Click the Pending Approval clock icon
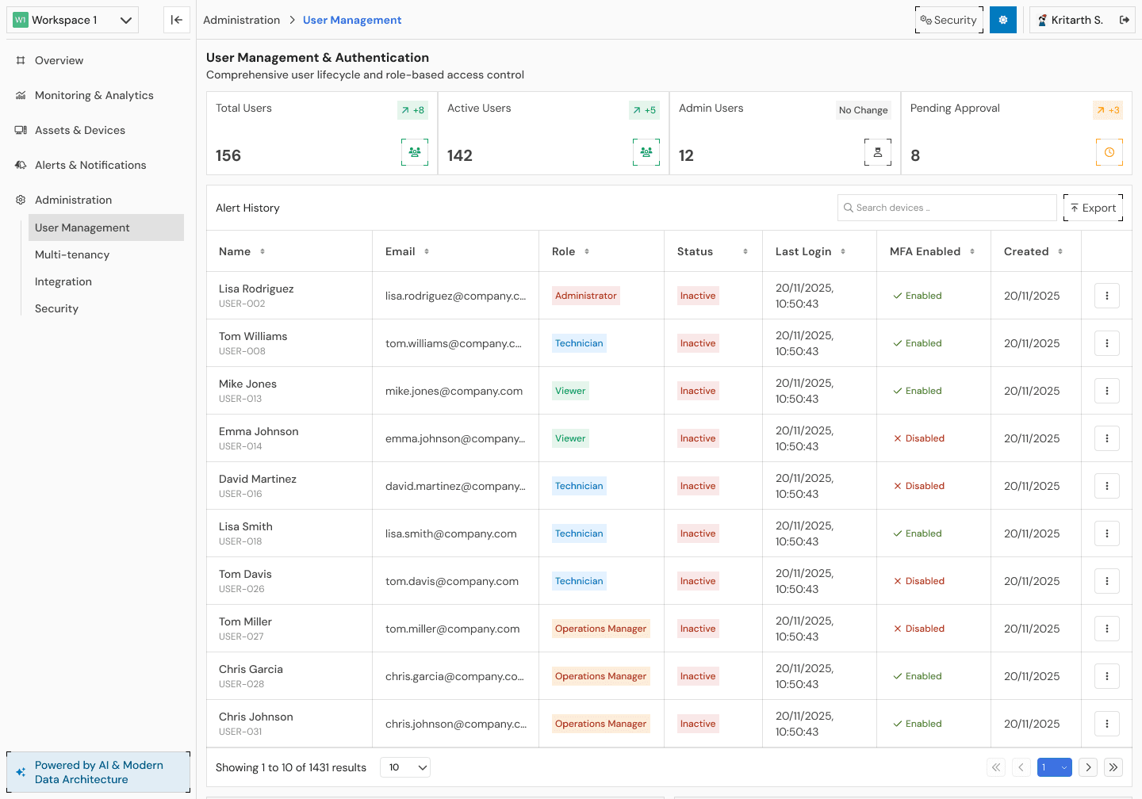 tap(1109, 152)
